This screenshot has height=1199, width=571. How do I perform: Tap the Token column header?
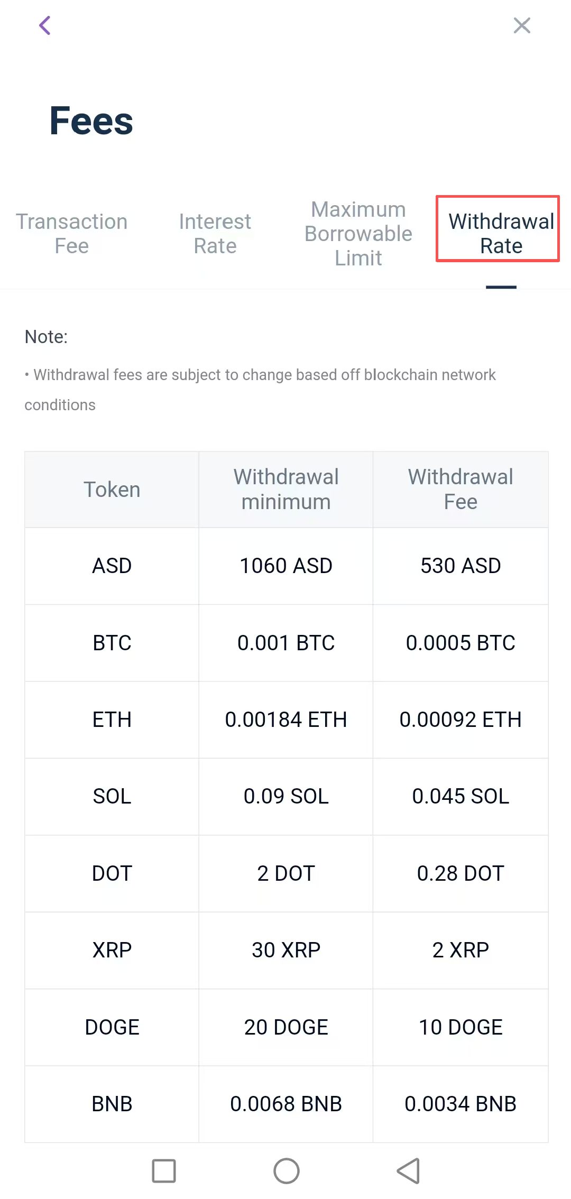click(x=112, y=490)
